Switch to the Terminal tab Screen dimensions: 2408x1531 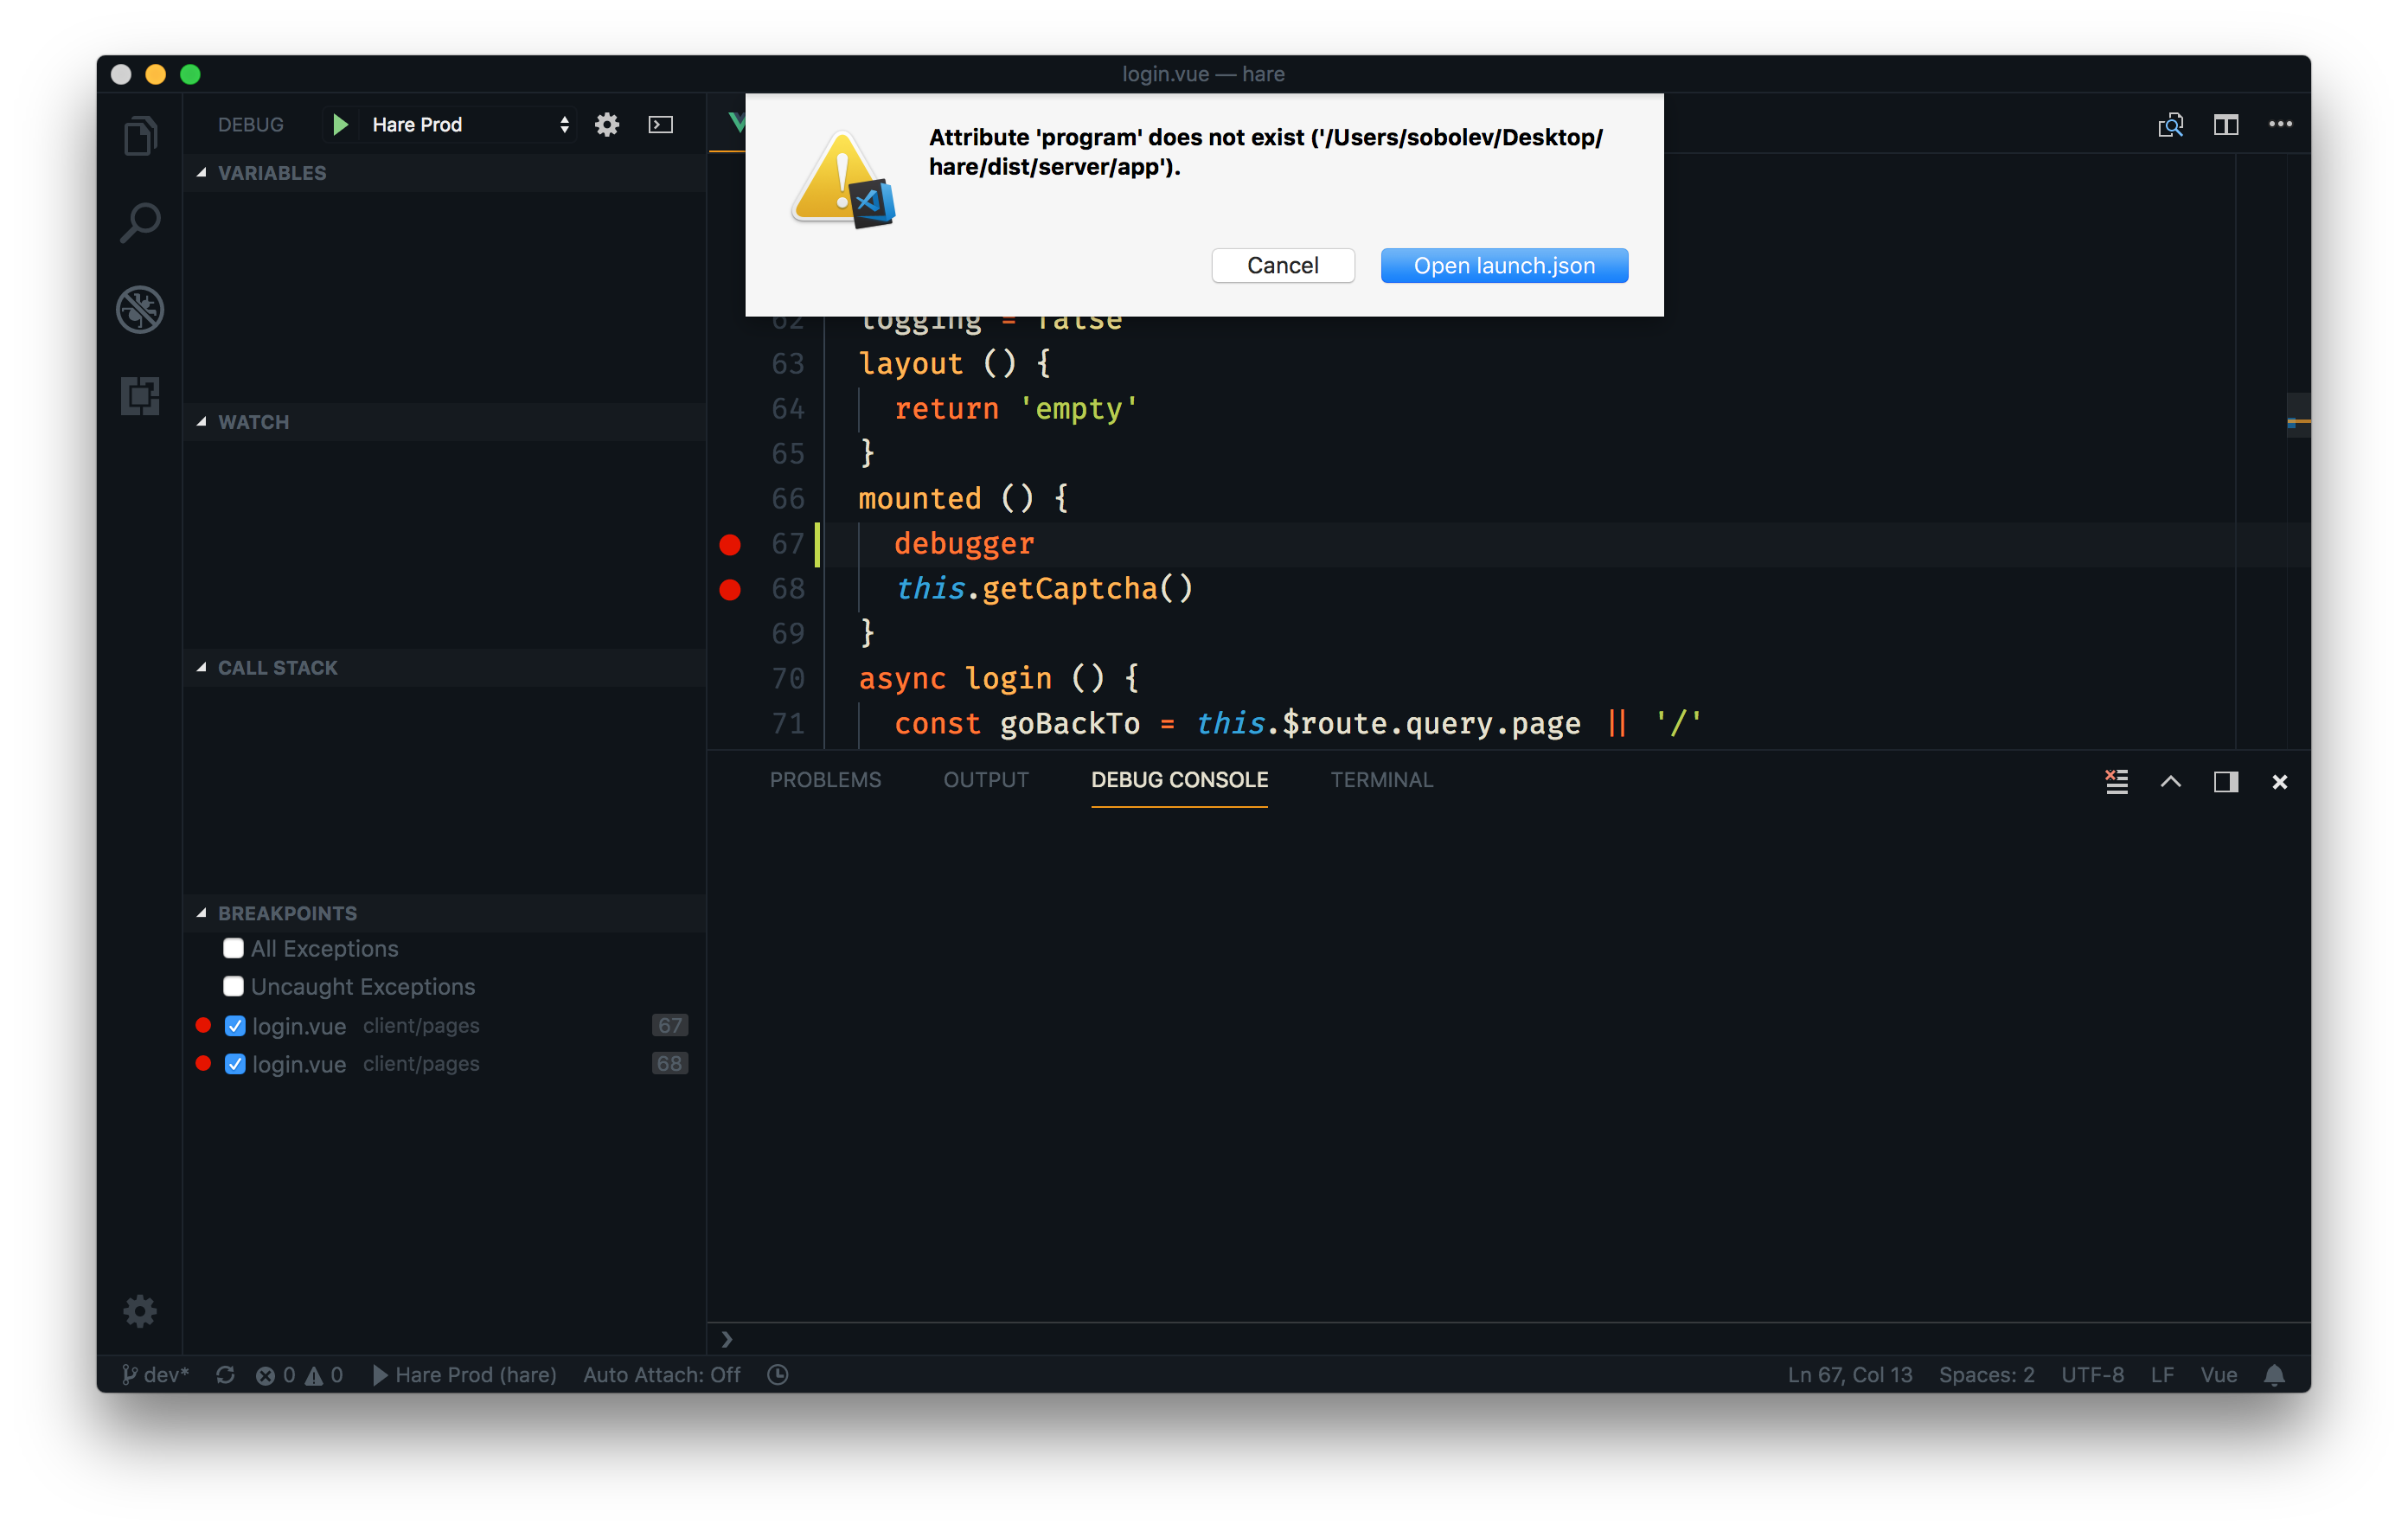click(1381, 779)
